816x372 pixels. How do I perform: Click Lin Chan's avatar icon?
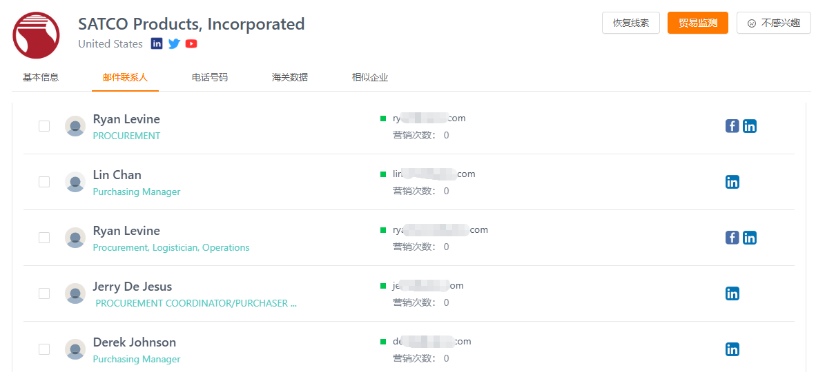click(x=75, y=182)
